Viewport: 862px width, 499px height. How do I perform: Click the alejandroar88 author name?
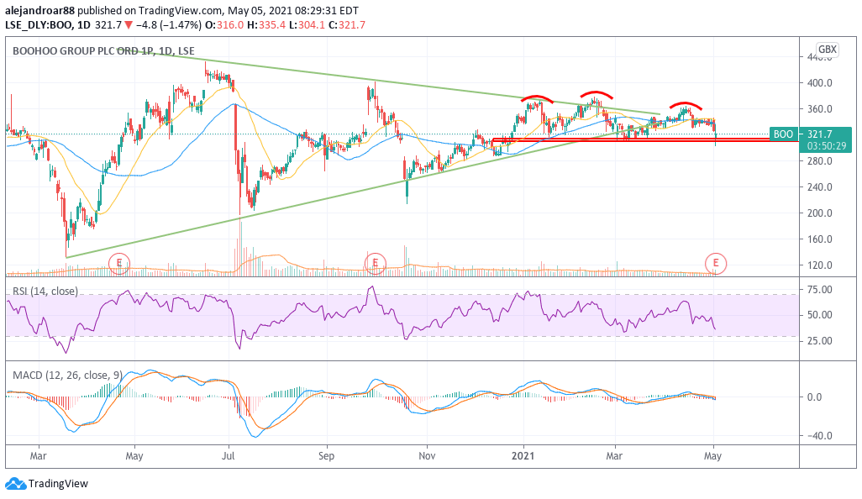pyautogui.click(x=39, y=10)
